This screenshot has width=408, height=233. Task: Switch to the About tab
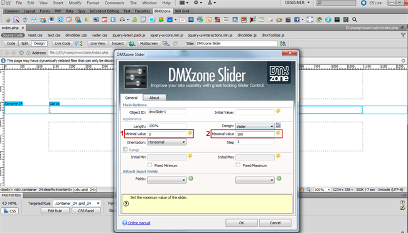(154, 98)
